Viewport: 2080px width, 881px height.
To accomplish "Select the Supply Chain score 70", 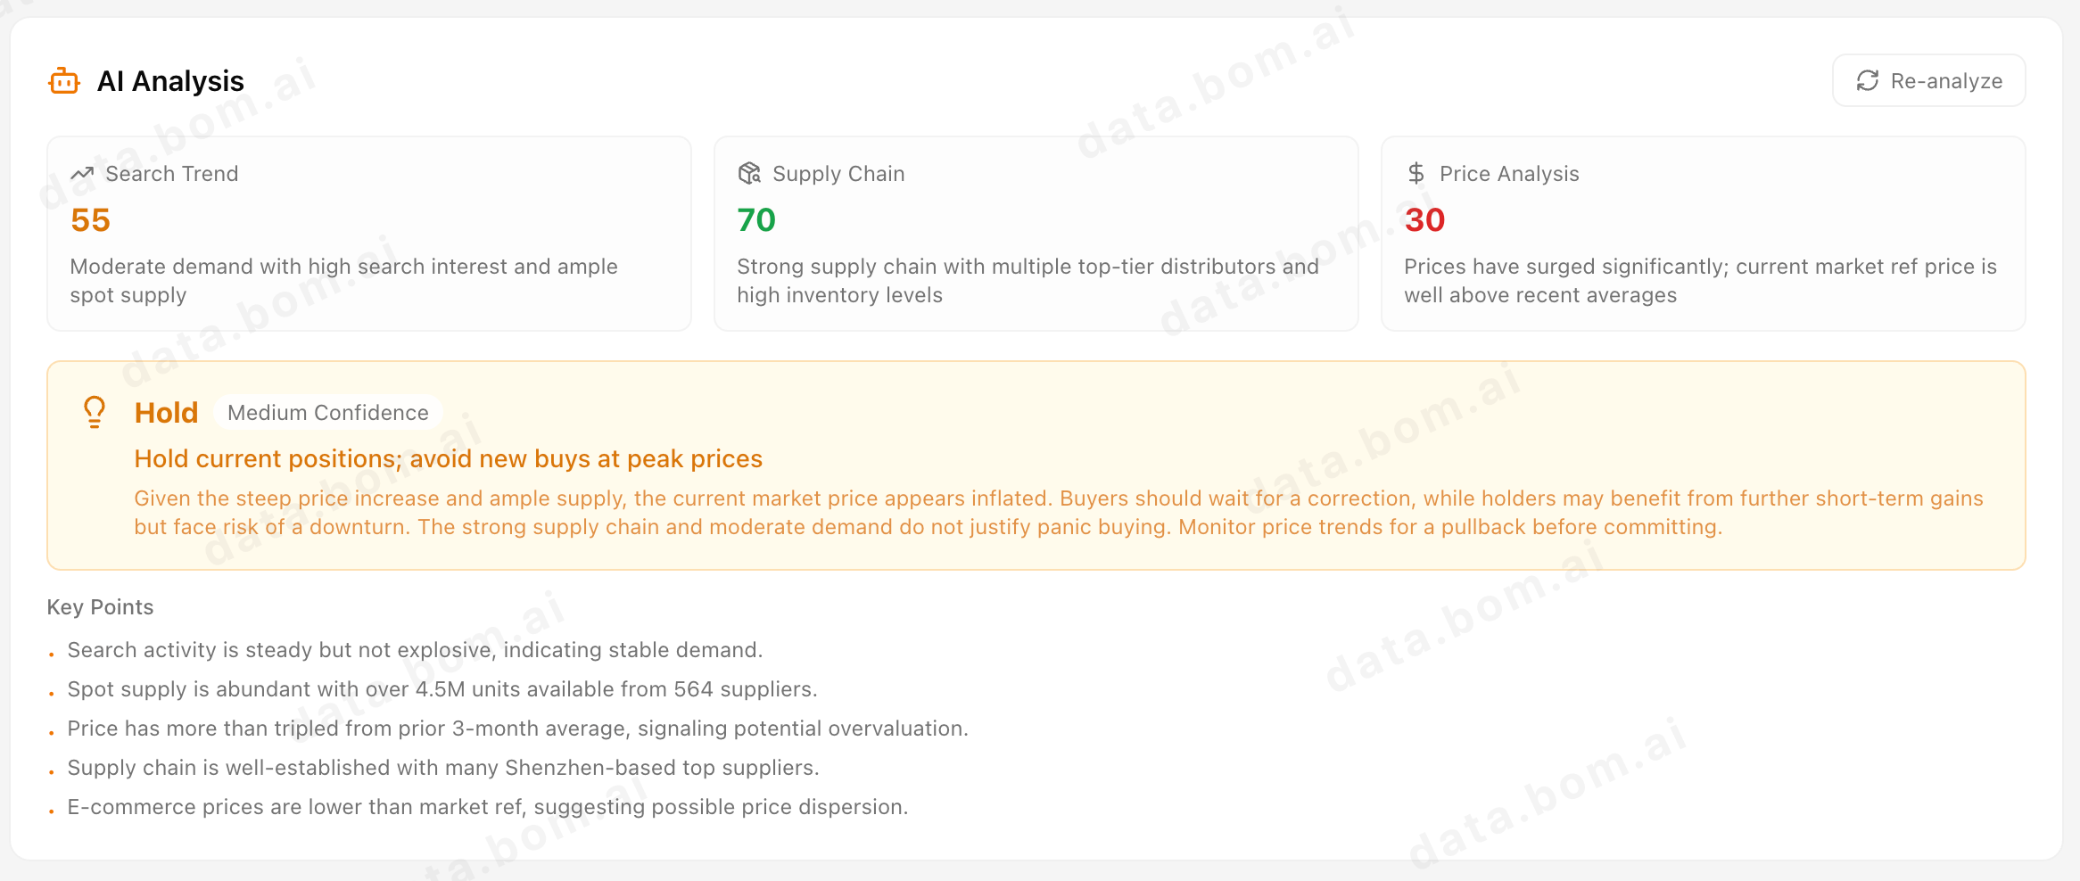I will 756,219.
